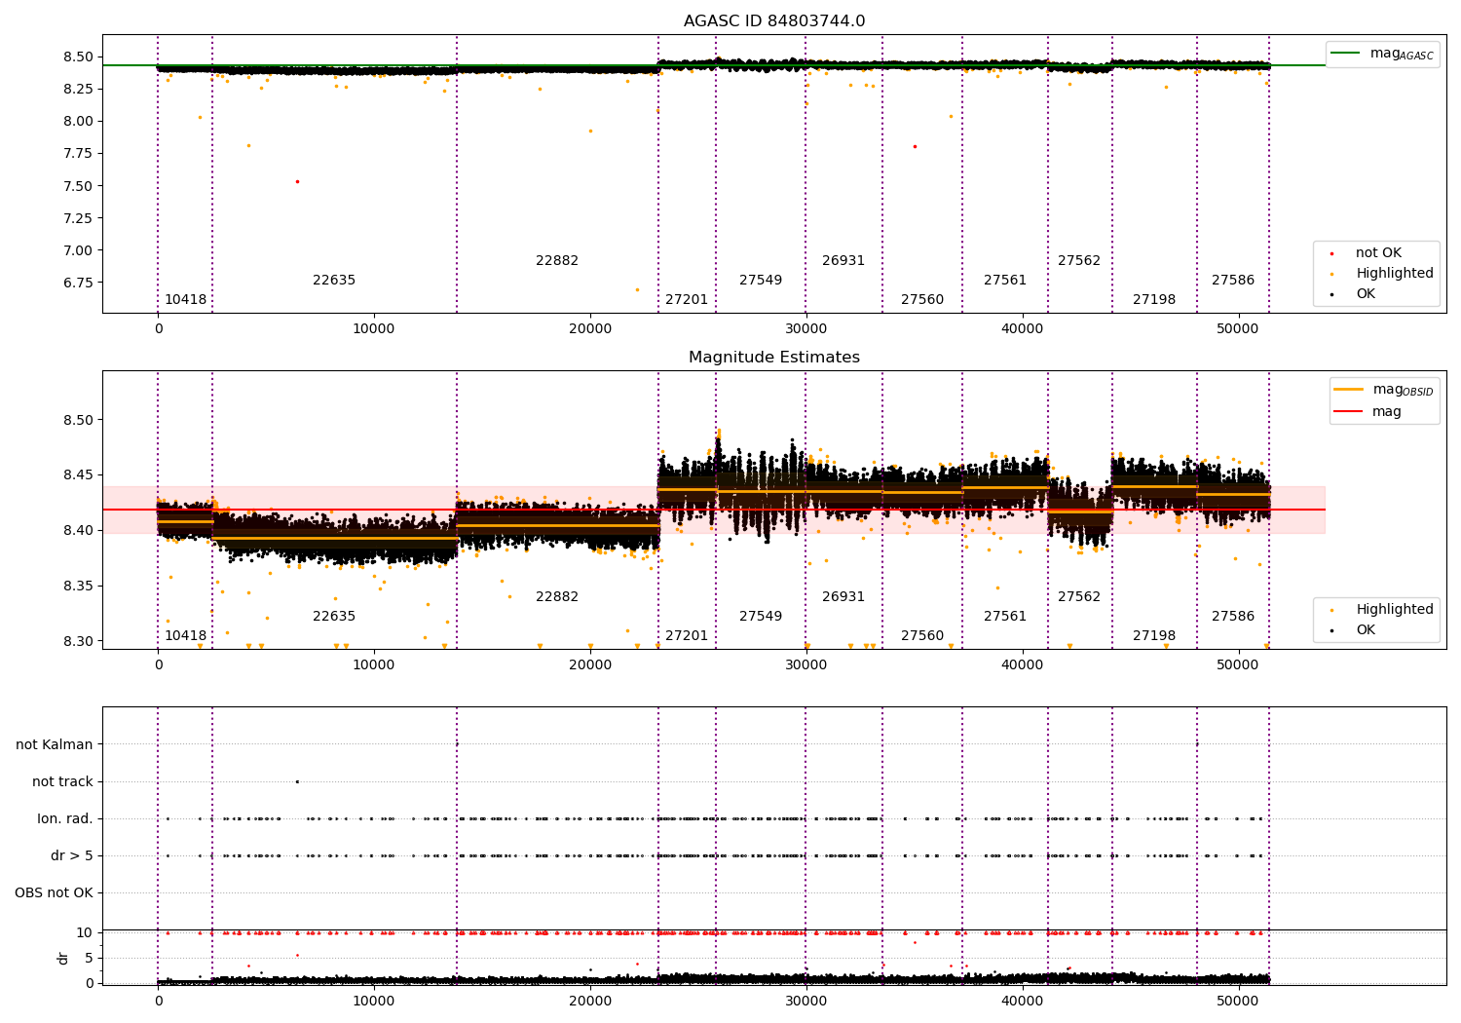Click obsid label 22882 in the top plot

click(557, 261)
